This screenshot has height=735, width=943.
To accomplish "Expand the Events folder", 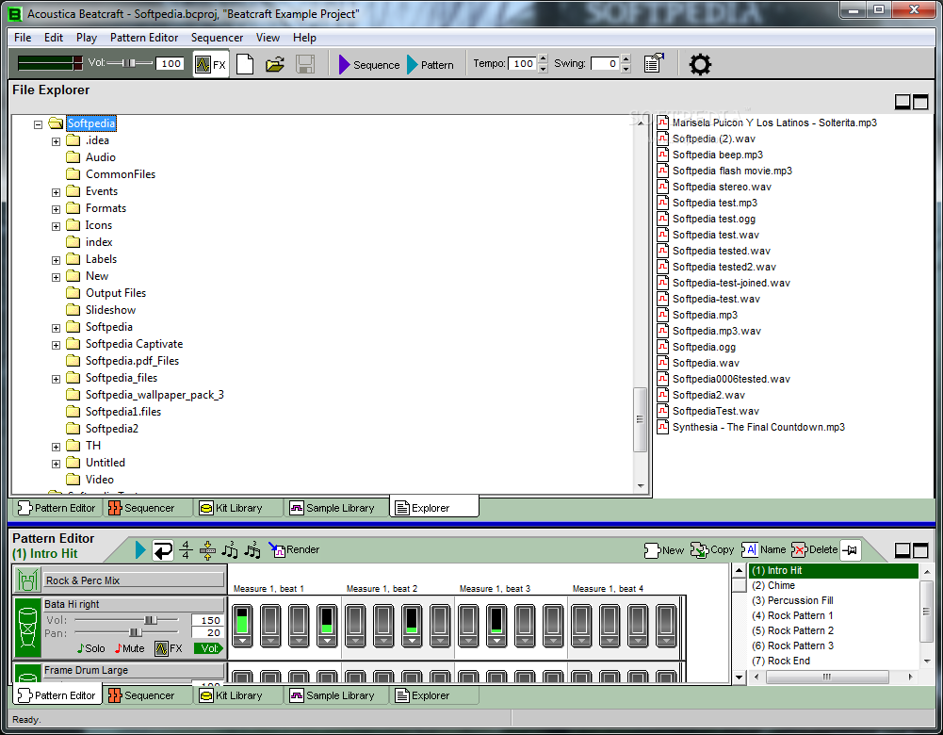I will (56, 192).
